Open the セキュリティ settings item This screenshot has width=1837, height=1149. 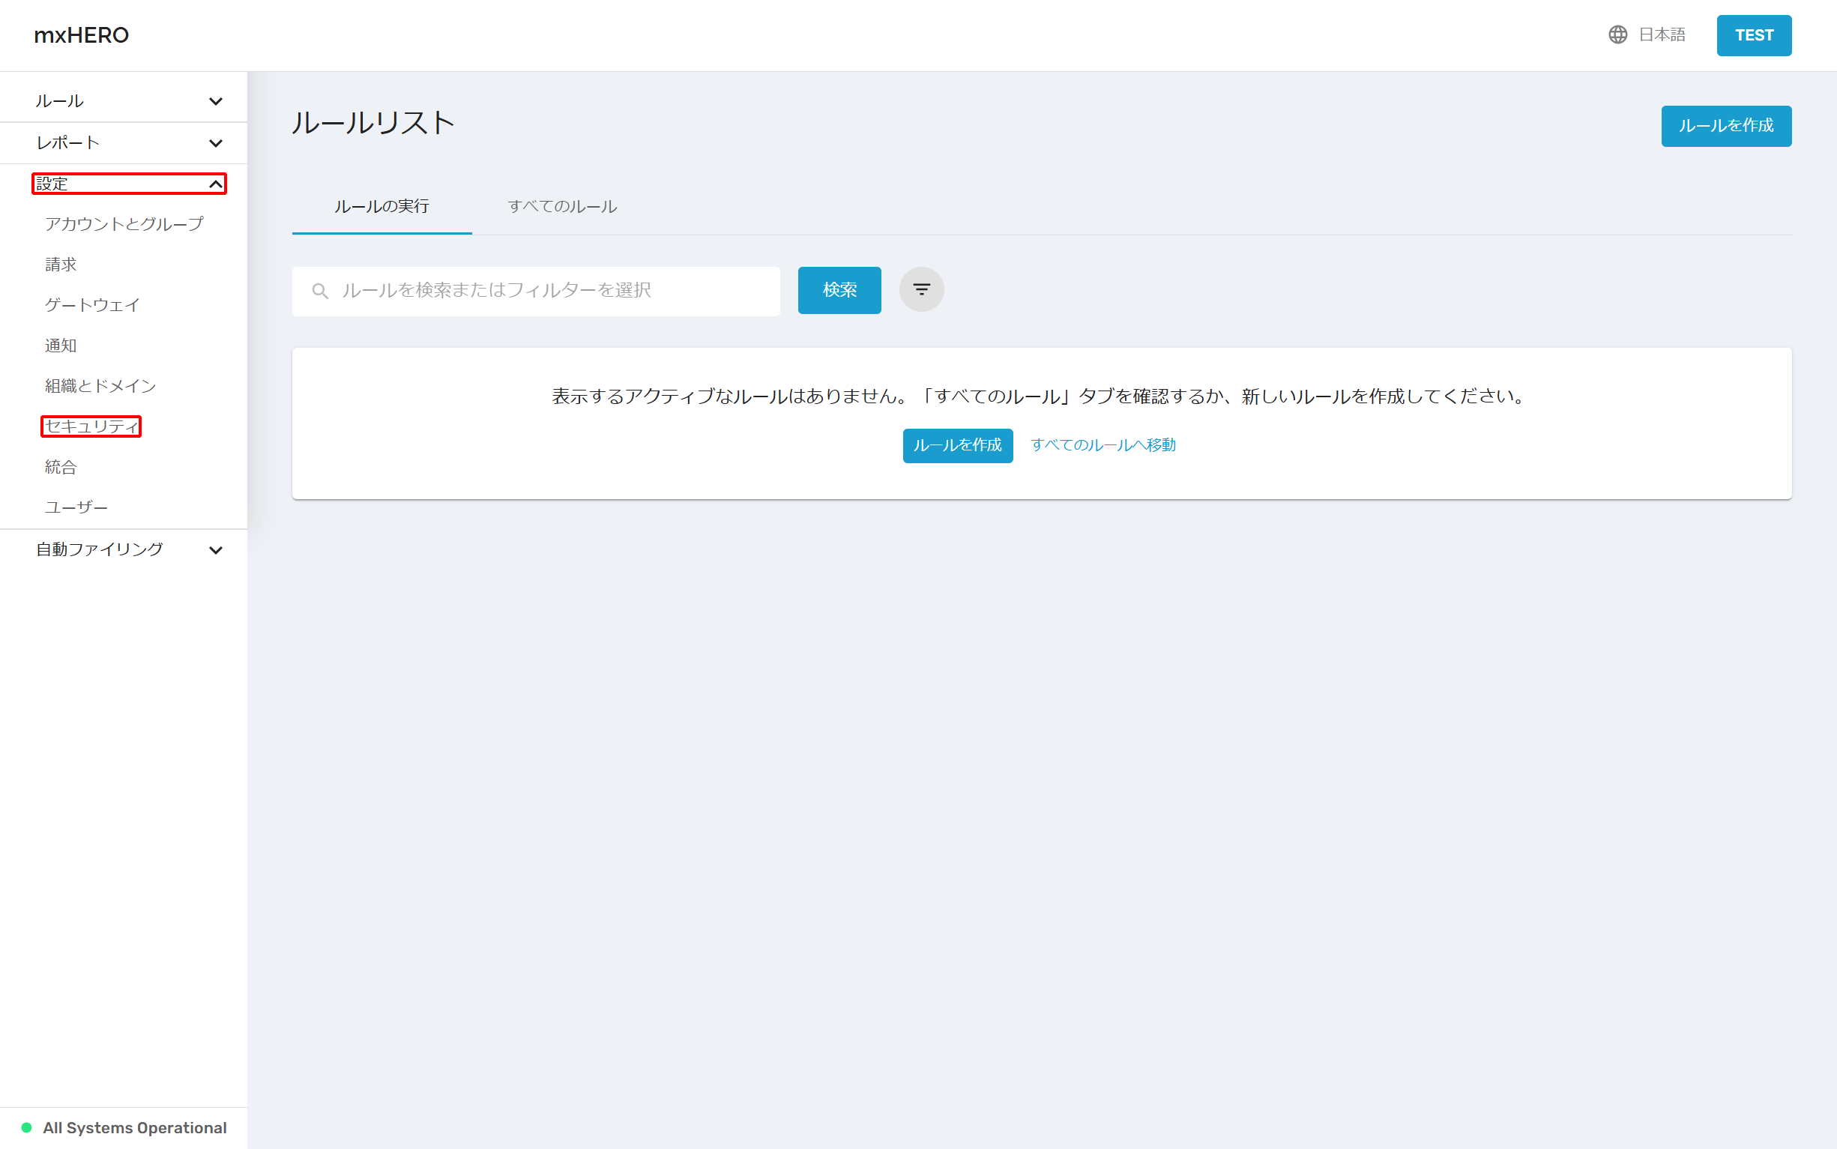(91, 426)
